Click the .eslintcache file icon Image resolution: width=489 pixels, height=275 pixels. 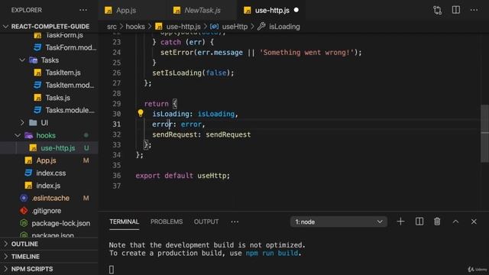point(24,198)
